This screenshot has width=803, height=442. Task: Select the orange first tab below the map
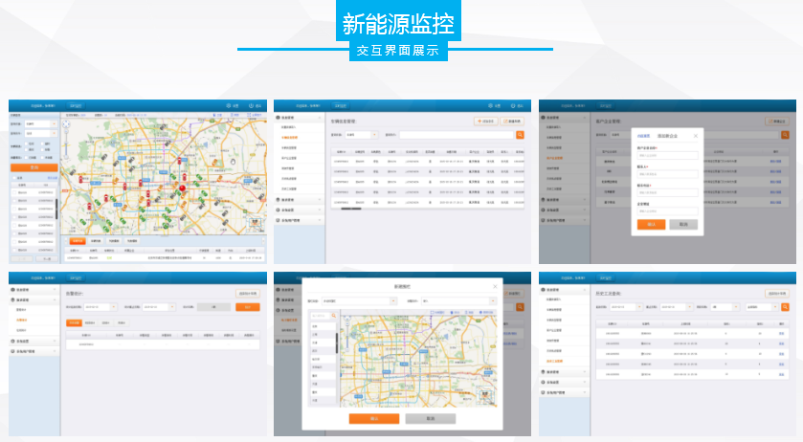coord(77,241)
